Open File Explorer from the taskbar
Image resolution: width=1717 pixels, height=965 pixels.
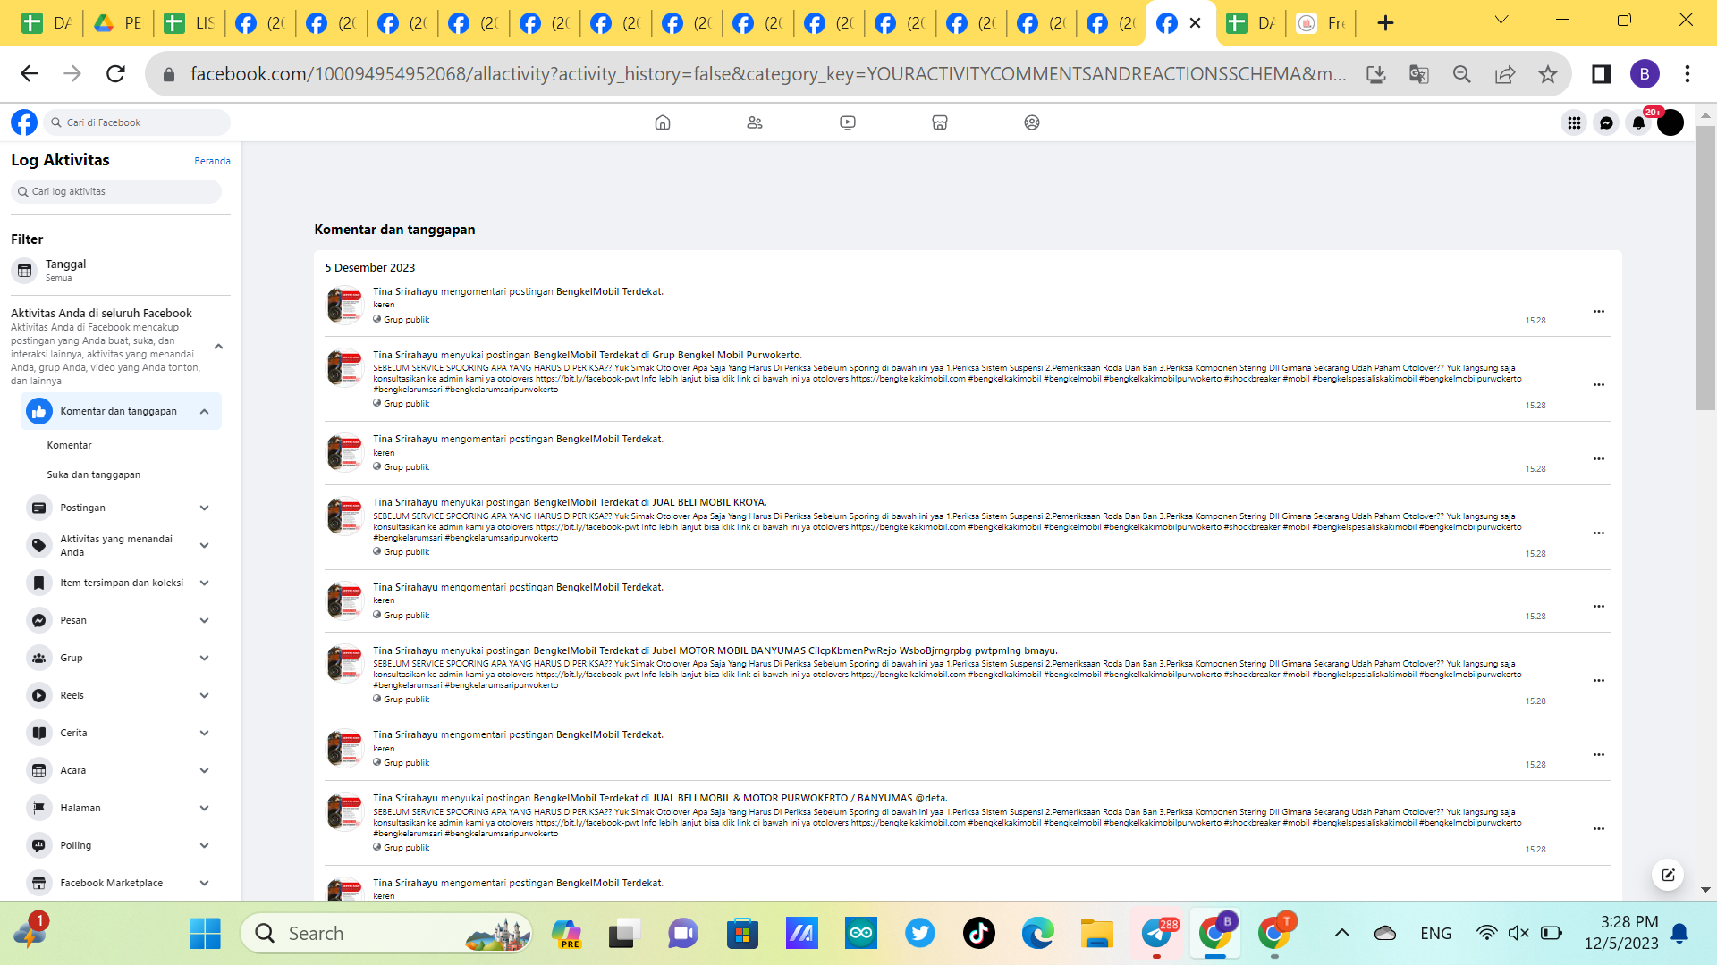point(1096,934)
